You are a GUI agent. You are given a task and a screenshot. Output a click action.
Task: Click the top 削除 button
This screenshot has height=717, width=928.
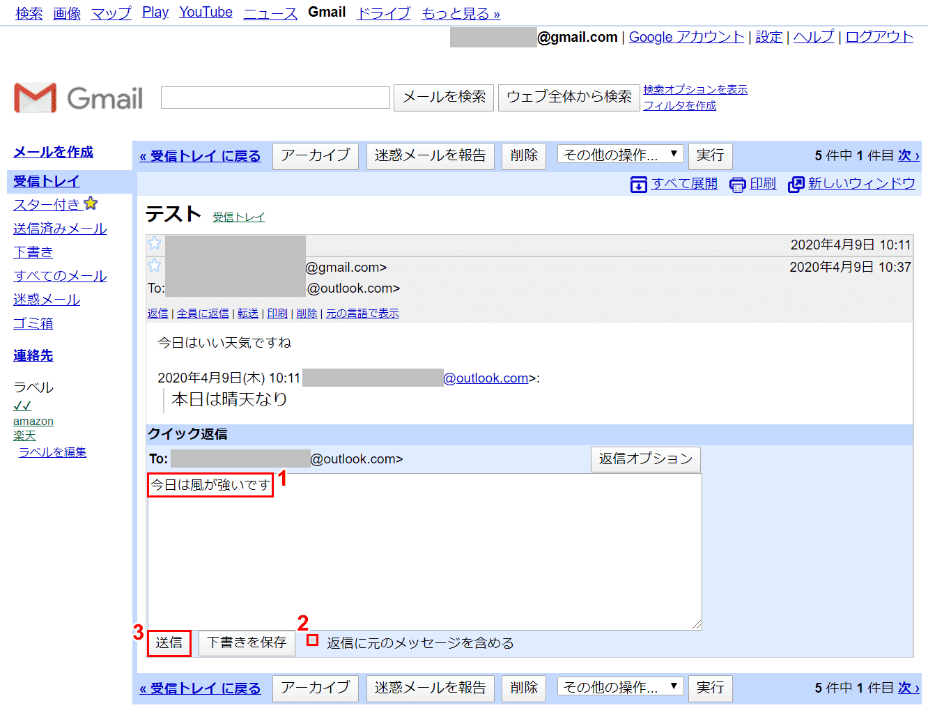click(x=524, y=155)
